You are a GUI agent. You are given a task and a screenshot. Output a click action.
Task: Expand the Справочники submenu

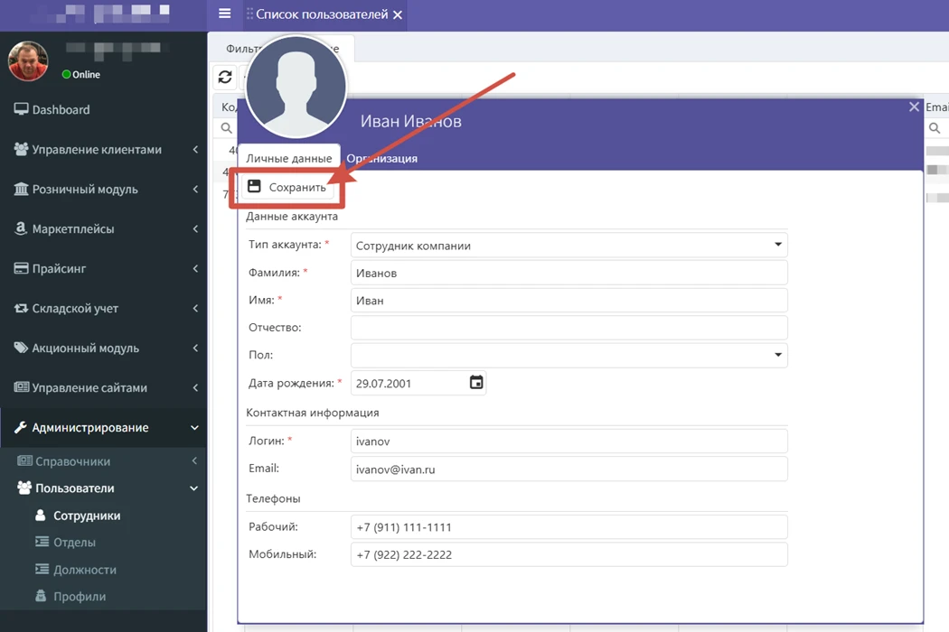(x=194, y=461)
